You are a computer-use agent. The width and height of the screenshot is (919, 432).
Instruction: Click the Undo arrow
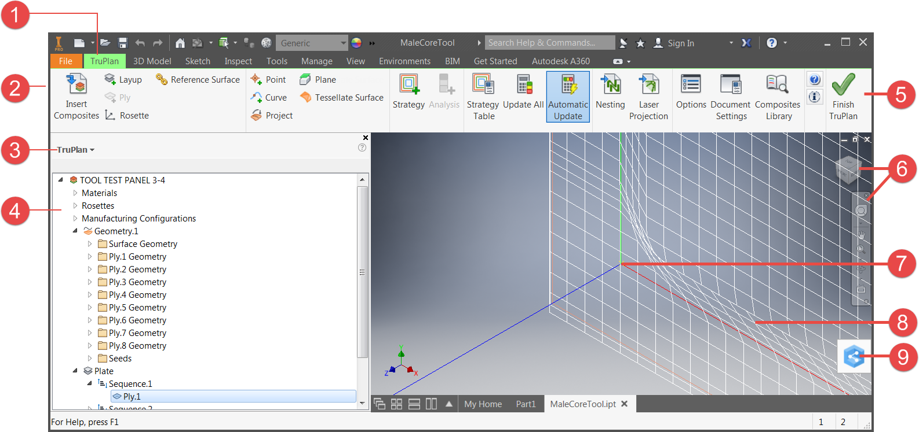point(140,43)
